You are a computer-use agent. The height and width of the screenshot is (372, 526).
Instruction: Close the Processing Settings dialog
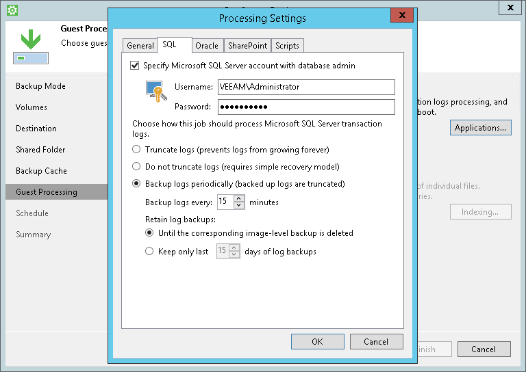[x=402, y=15]
